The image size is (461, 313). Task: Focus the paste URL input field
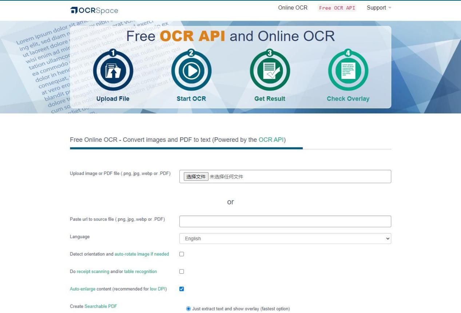(285, 221)
